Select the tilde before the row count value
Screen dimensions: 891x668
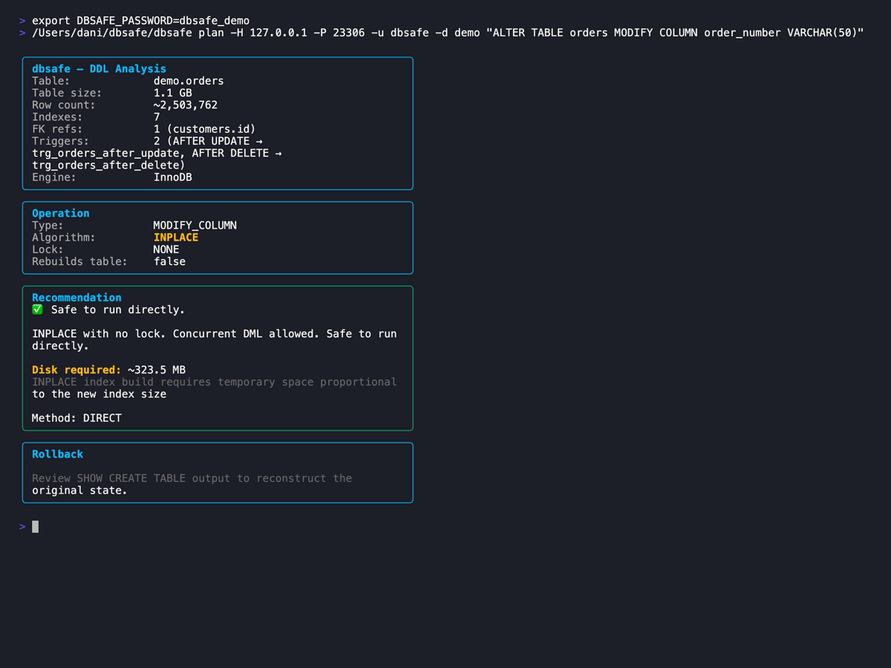point(158,105)
